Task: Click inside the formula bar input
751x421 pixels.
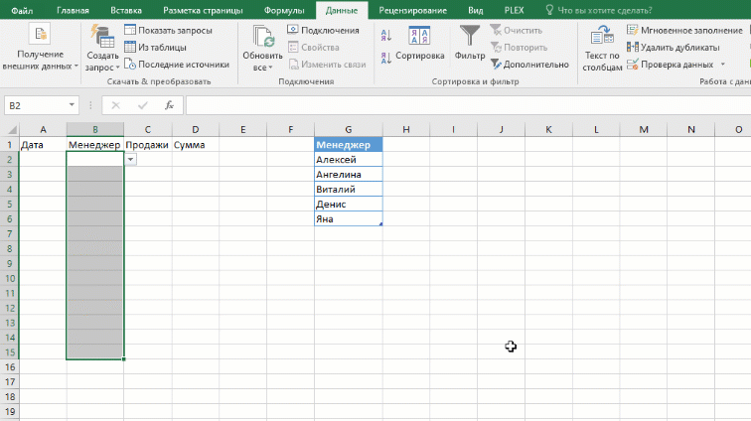Action: [468, 105]
